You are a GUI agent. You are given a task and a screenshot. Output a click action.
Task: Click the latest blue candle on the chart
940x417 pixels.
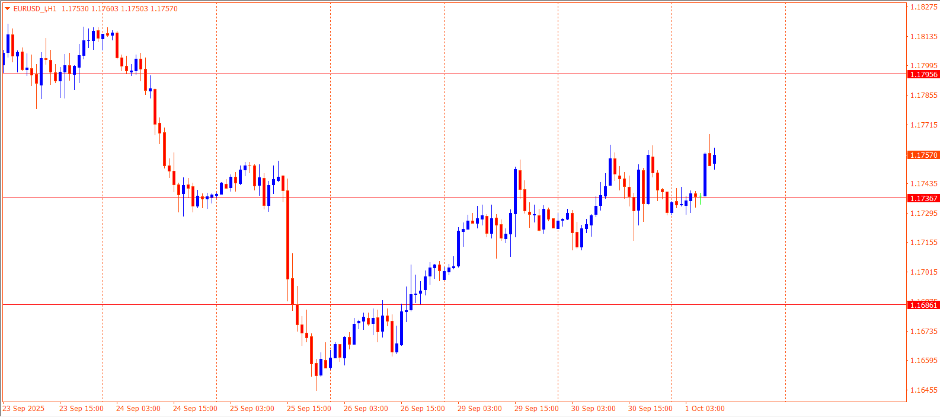715,159
